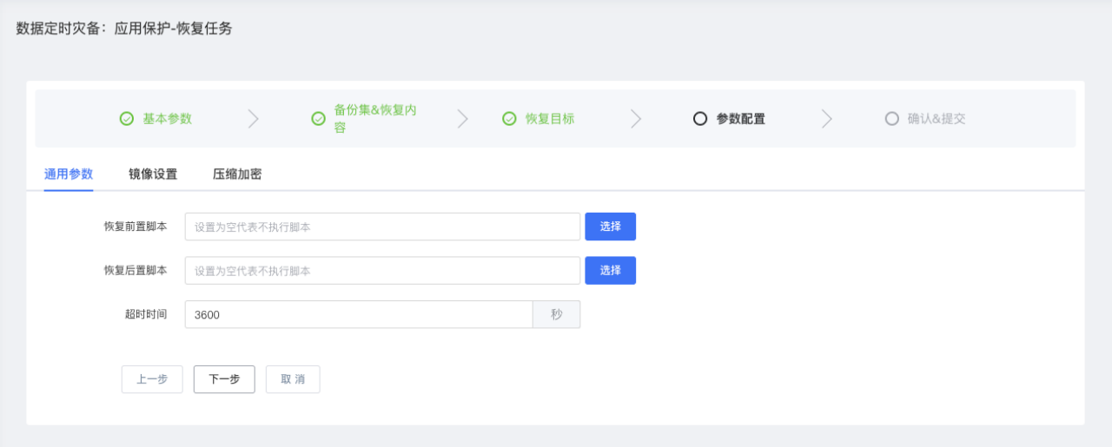Click 选择 button for 恢复后置脚本
Image resolution: width=1112 pixels, height=447 pixels.
(x=611, y=270)
